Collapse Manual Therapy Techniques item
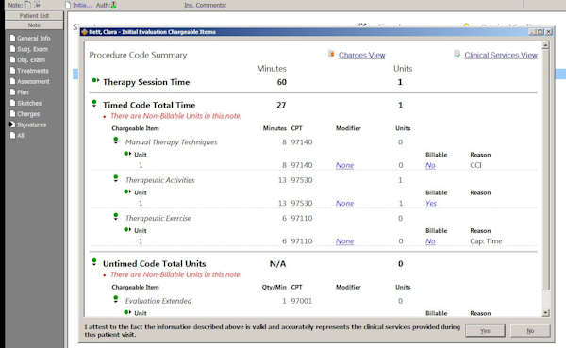The height and width of the screenshot is (348, 566). [x=115, y=141]
